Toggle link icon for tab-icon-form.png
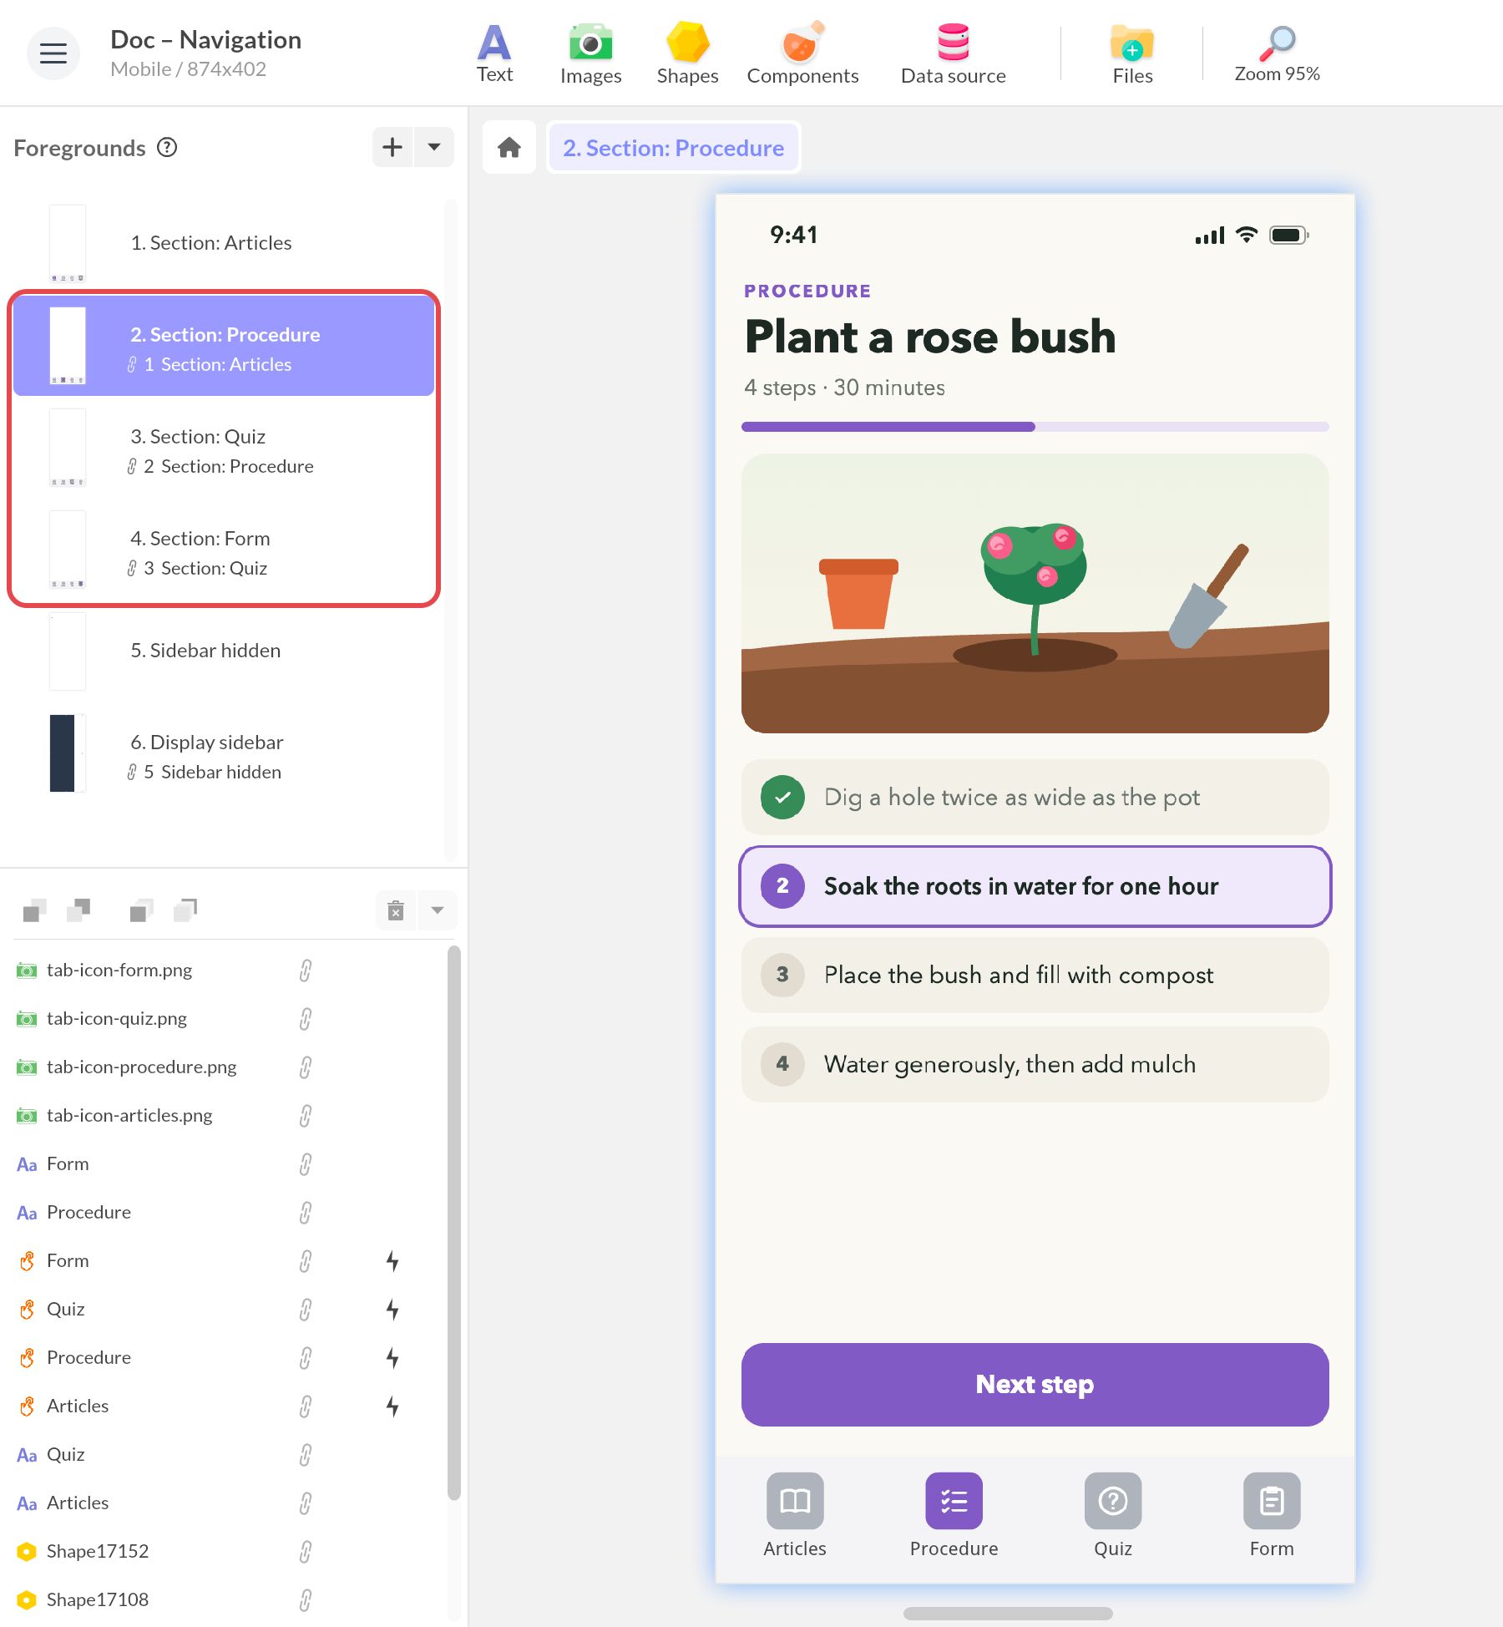1503x1627 pixels. pos(306,971)
